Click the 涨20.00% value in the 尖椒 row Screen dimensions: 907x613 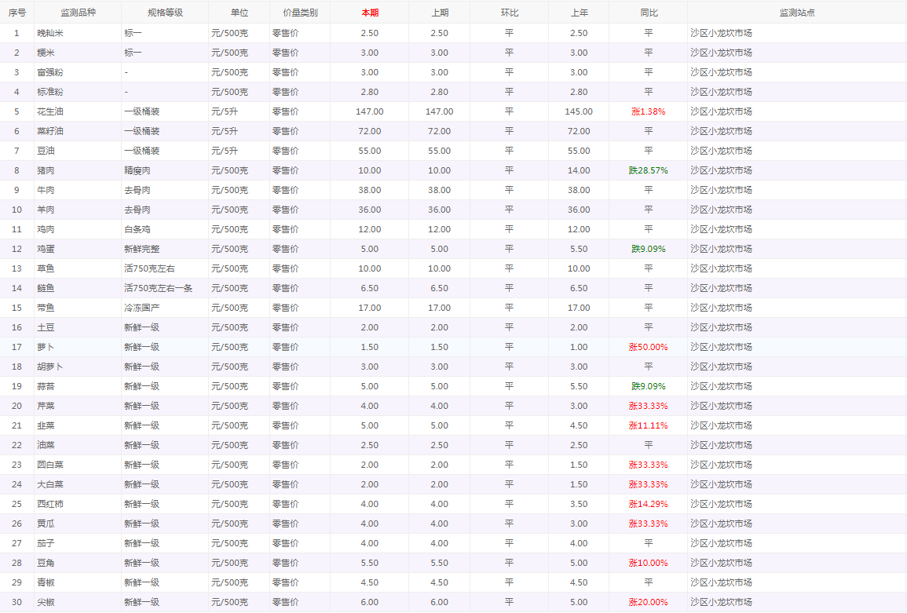click(x=648, y=602)
